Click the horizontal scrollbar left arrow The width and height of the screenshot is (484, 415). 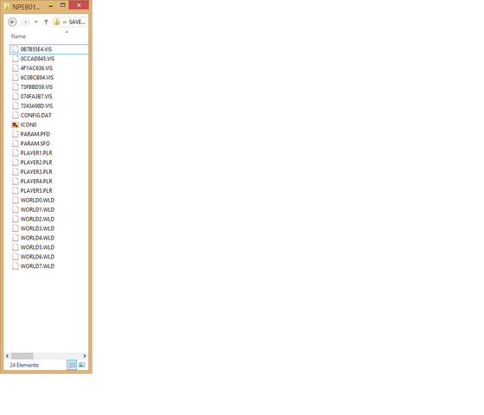(7, 355)
